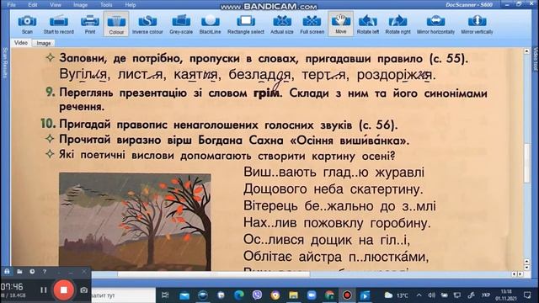Viewport: 539px width, 303px height.
Task: Open the File menu
Action: (11, 5)
